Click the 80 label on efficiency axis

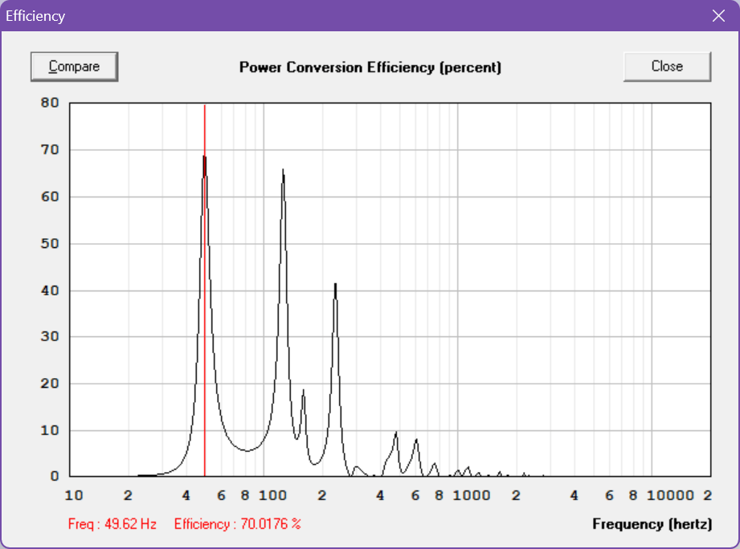(50, 103)
